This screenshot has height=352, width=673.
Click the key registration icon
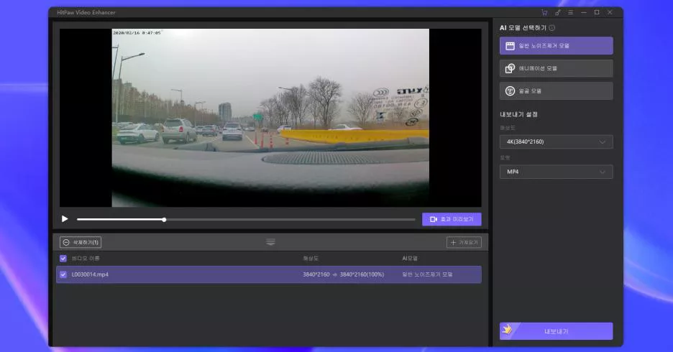tap(557, 12)
